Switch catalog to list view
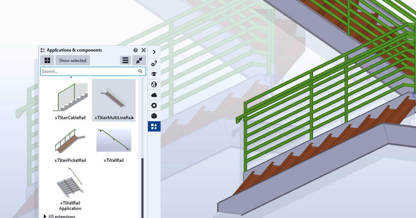This screenshot has width=416, height=218. [x=125, y=60]
